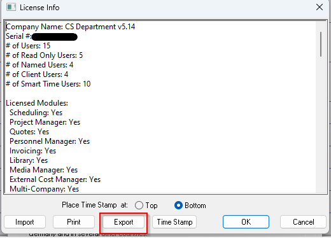331x238 pixels.
Task: Click the 'Company Name: CS Department v5.14' line
Action: tap(71, 27)
